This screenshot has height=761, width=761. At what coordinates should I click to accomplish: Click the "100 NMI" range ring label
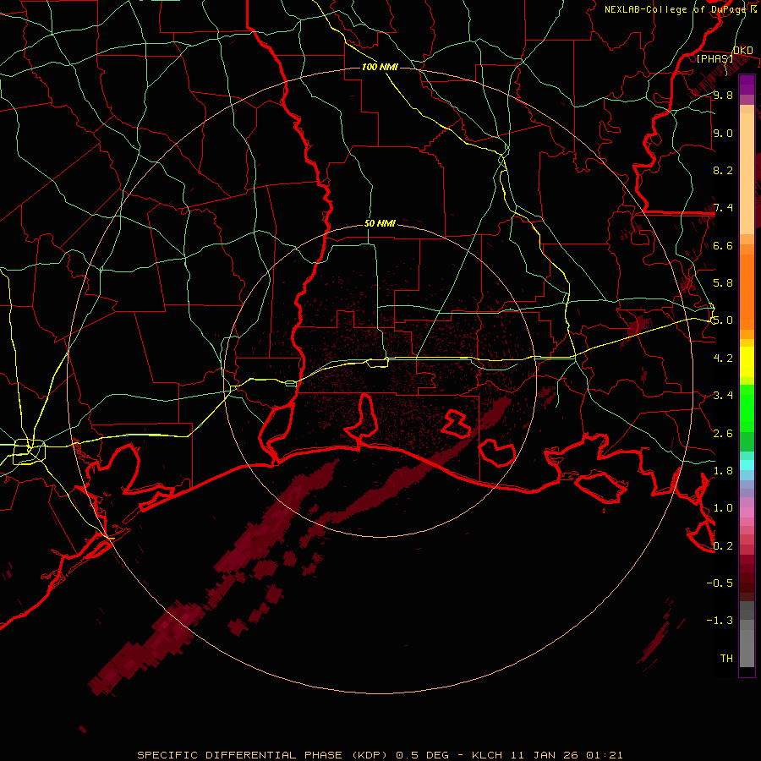coord(380,67)
